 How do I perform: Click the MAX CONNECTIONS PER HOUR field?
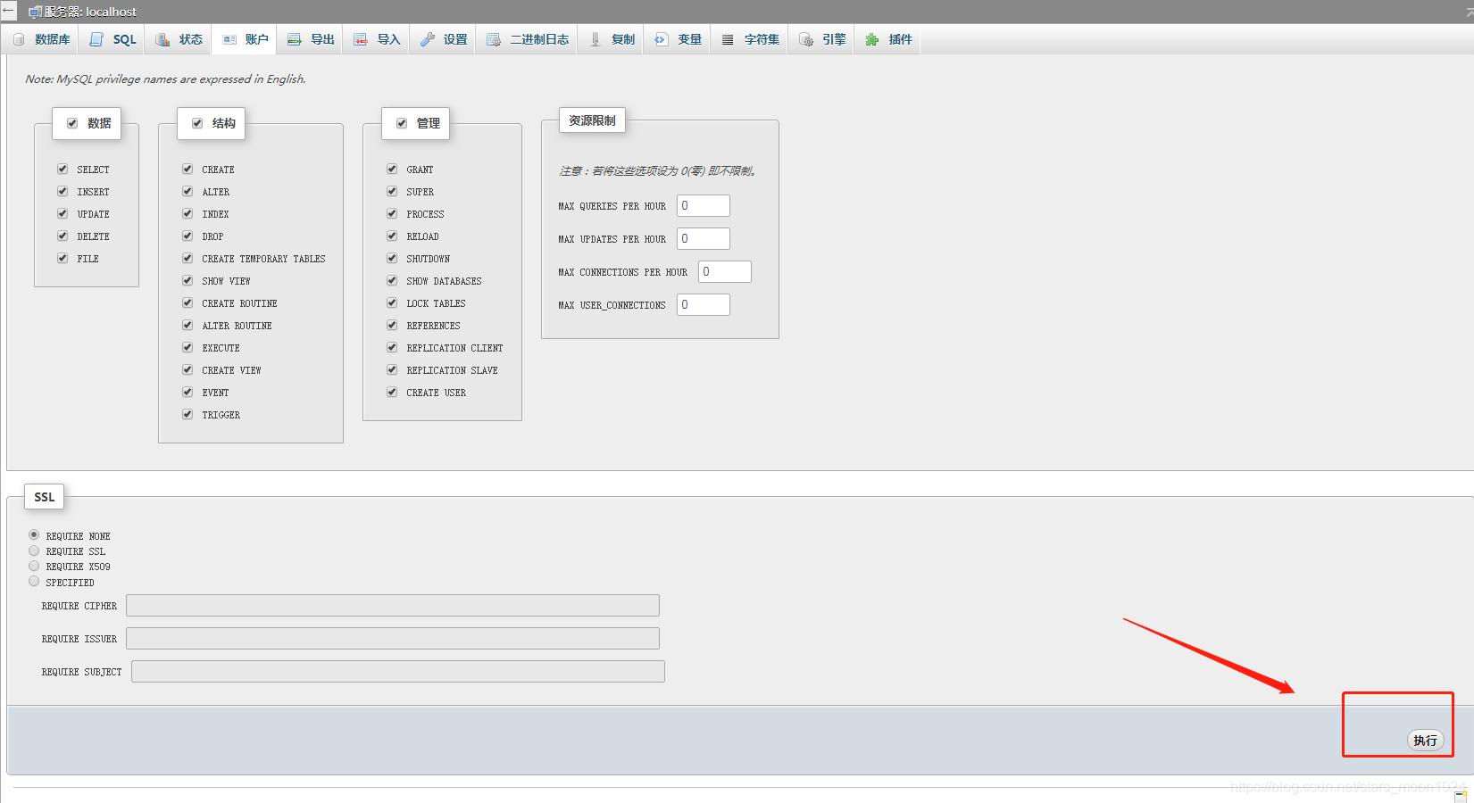coord(725,272)
